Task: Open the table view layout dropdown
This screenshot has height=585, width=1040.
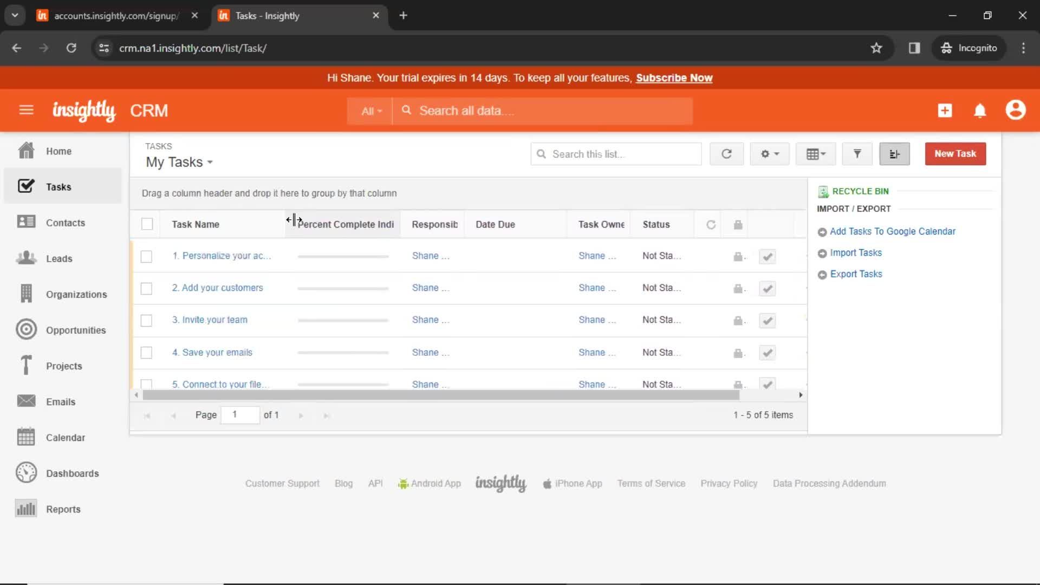Action: pyautogui.click(x=816, y=154)
